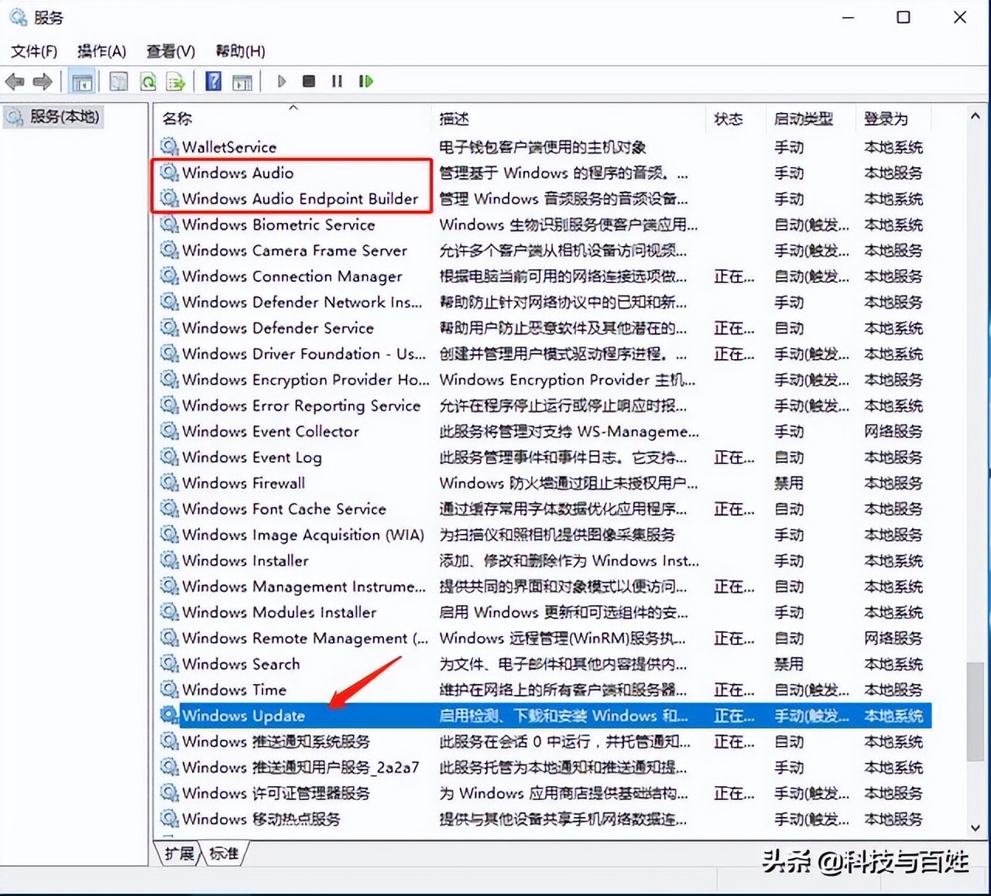The width and height of the screenshot is (991, 896).
Task: Click the Help question mark icon
Action: tap(213, 81)
